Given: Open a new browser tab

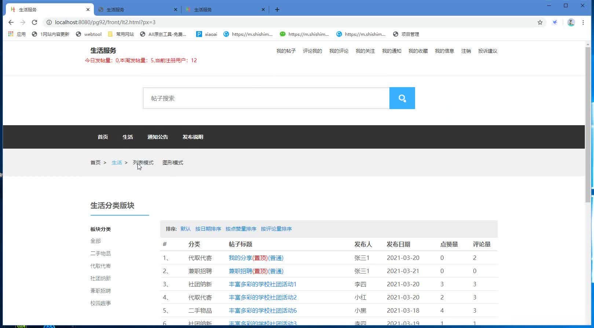Looking at the screenshot, I should (x=277, y=10).
